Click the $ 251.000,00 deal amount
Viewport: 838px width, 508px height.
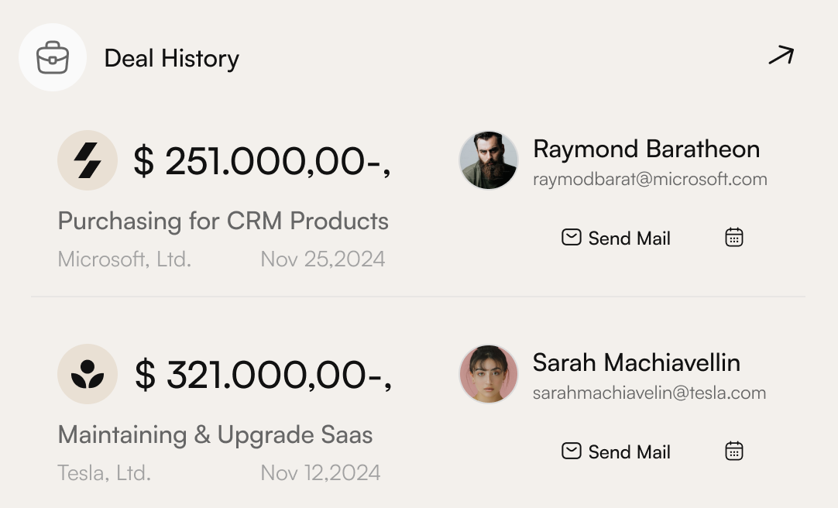pyautogui.click(x=262, y=161)
